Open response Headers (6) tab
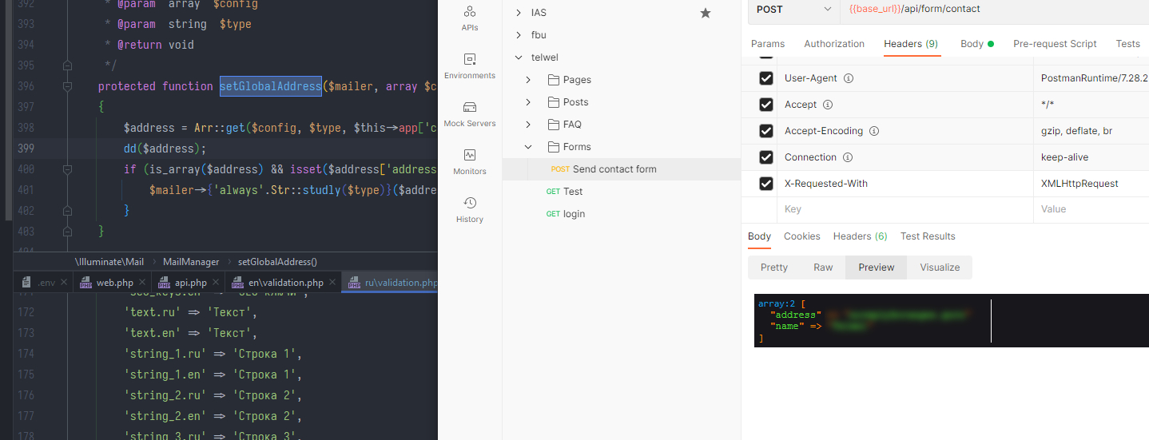 click(860, 236)
